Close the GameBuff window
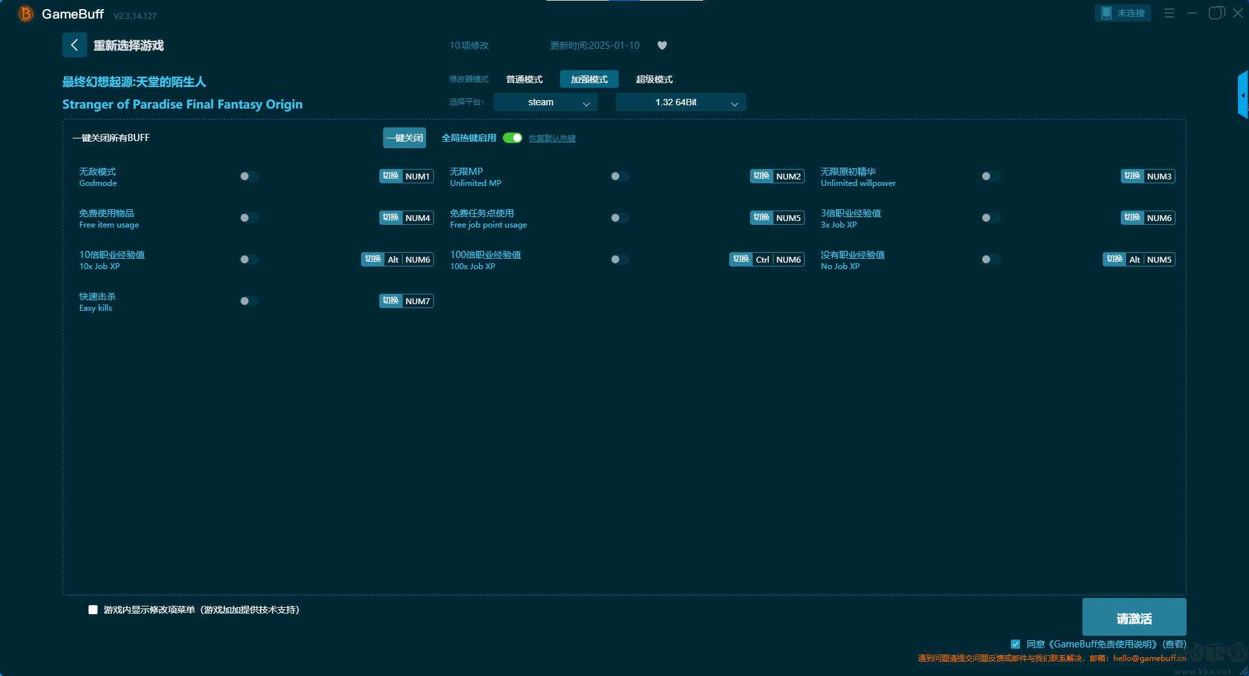1249x676 pixels. click(1238, 13)
